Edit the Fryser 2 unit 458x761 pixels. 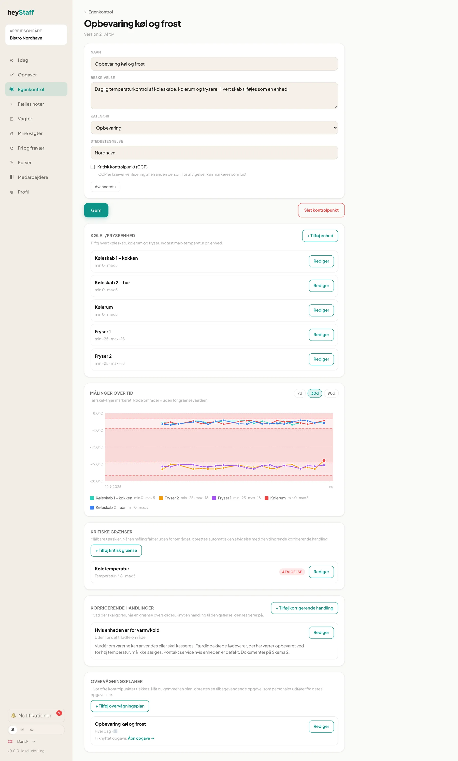click(321, 359)
